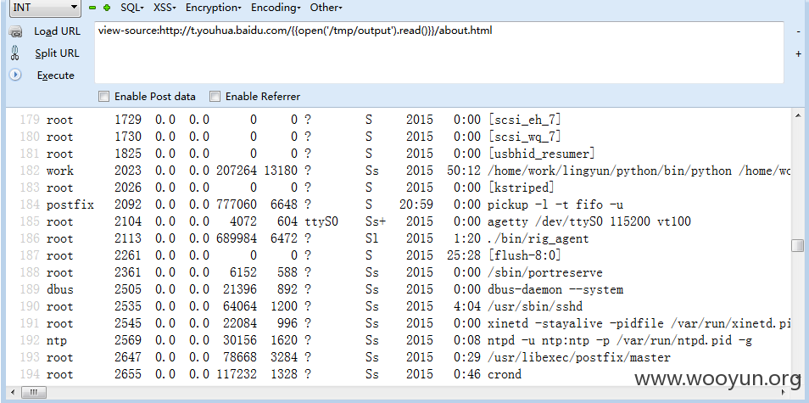This screenshot has height=403, width=809.
Task: Click PID 2113 in the process list
Action: 127,239
